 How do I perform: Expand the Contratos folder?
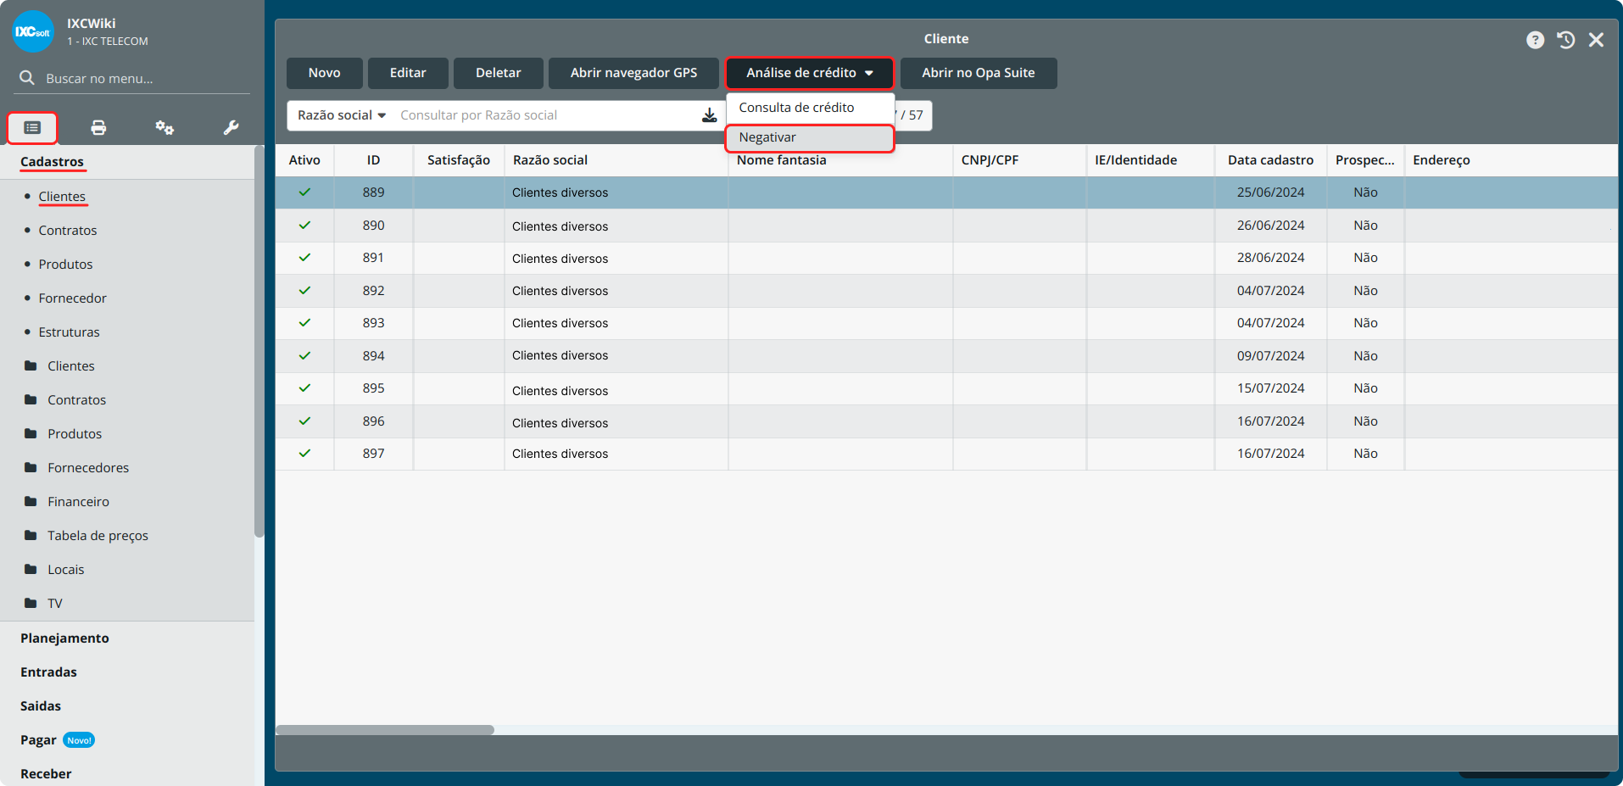point(76,399)
